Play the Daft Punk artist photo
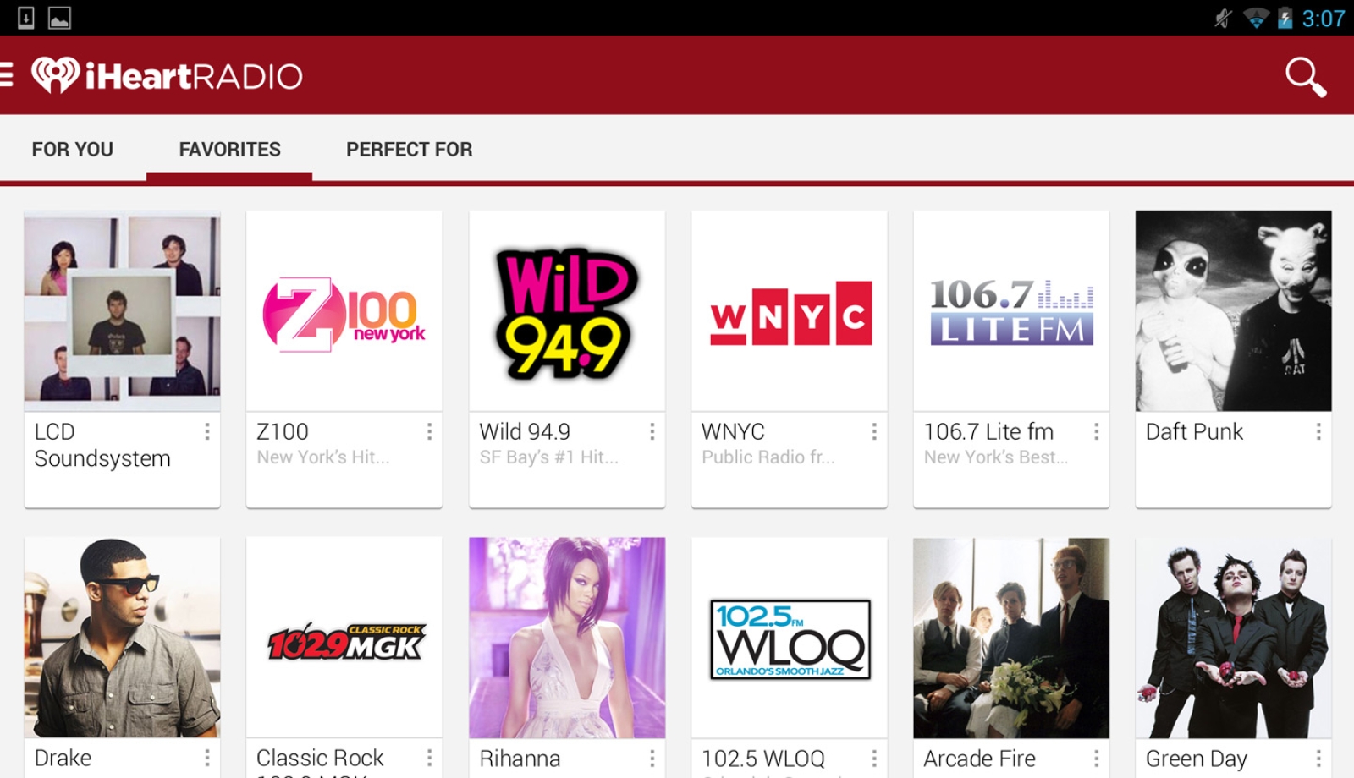 (1234, 310)
